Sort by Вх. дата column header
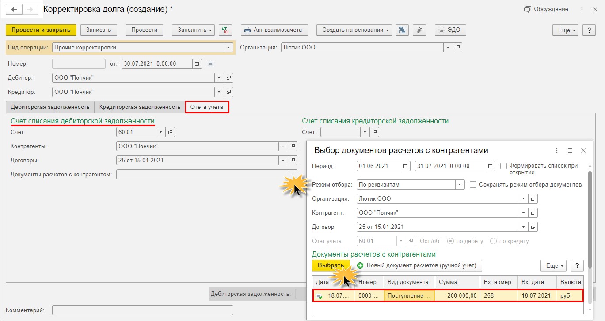This screenshot has height=321, width=605. (x=537, y=282)
